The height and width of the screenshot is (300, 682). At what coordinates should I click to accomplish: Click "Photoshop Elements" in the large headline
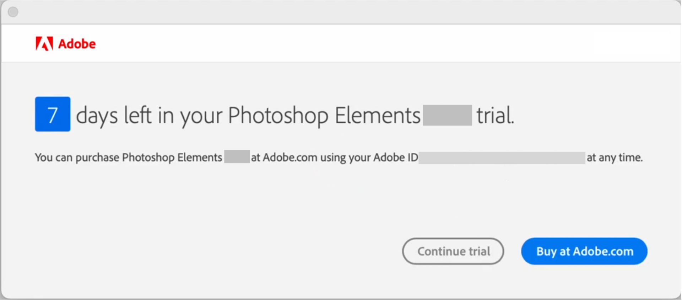point(324,116)
